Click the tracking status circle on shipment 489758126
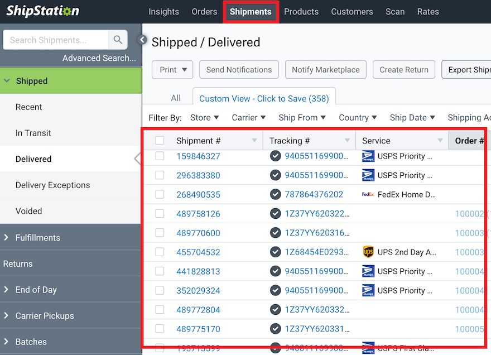 pyautogui.click(x=276, y=214)
